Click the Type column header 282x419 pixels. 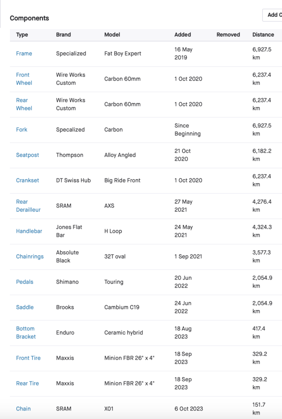click(x=22, y=35)
